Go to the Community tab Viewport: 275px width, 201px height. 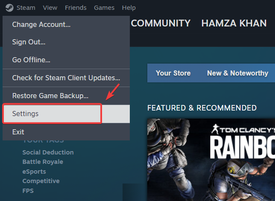pos(161,23)
